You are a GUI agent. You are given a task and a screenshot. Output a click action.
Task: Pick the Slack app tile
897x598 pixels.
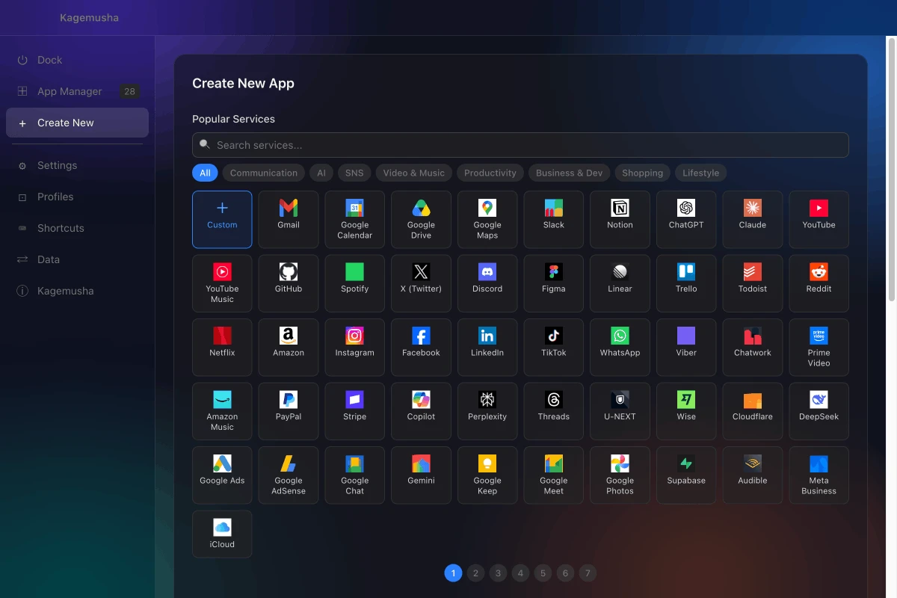554,219
